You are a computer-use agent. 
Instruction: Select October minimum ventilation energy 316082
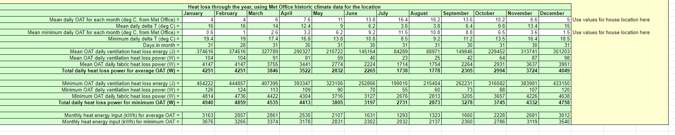[490, 83]
